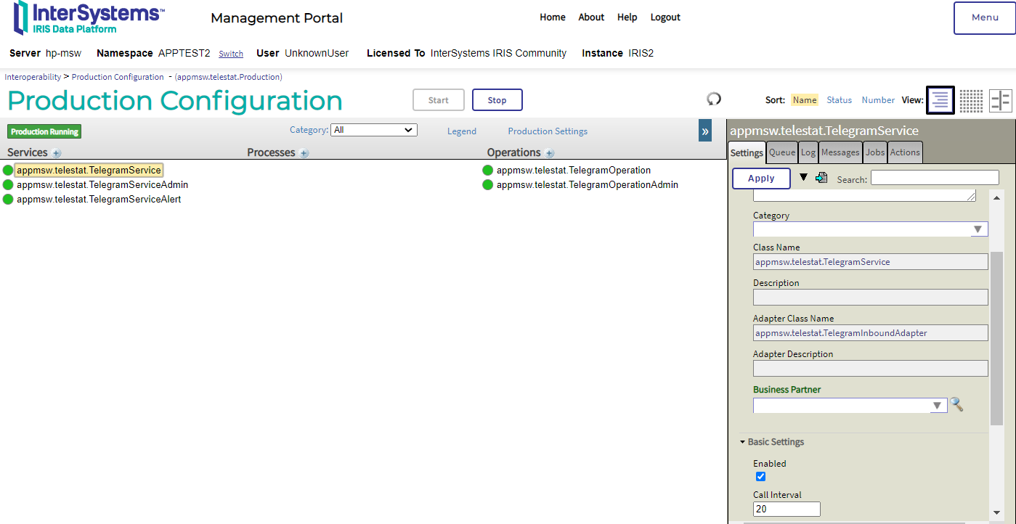Add a new Operation with plus icon
Screen dimensions: 1016x524
point(550,153)
